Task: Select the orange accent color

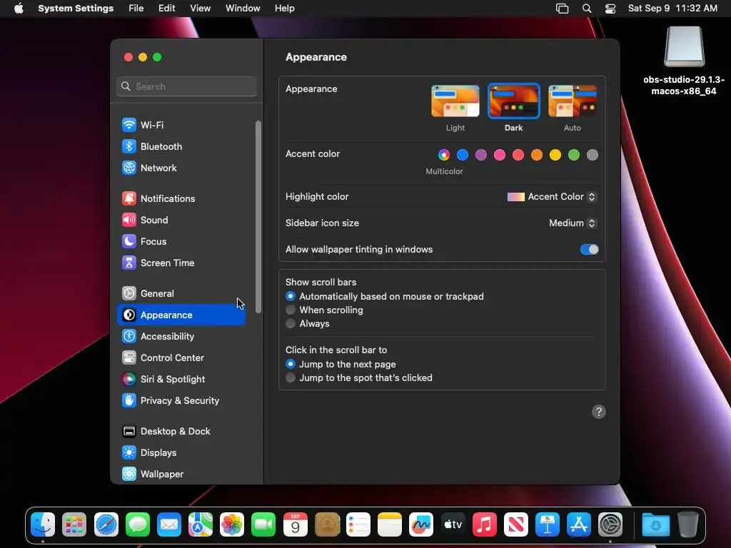Action: click(x=537, y=155)
